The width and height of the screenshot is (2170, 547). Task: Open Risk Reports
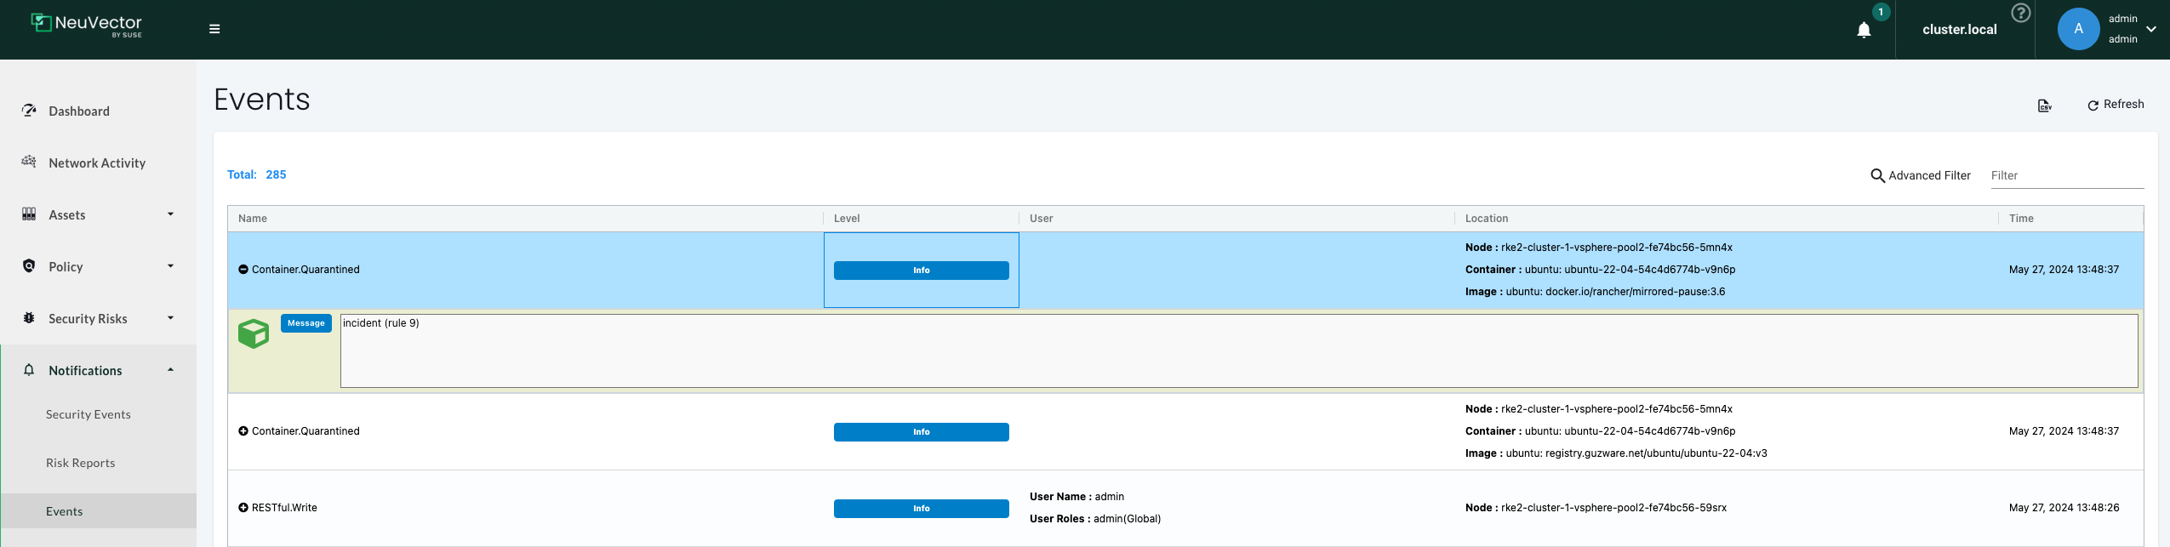(80, 463)
